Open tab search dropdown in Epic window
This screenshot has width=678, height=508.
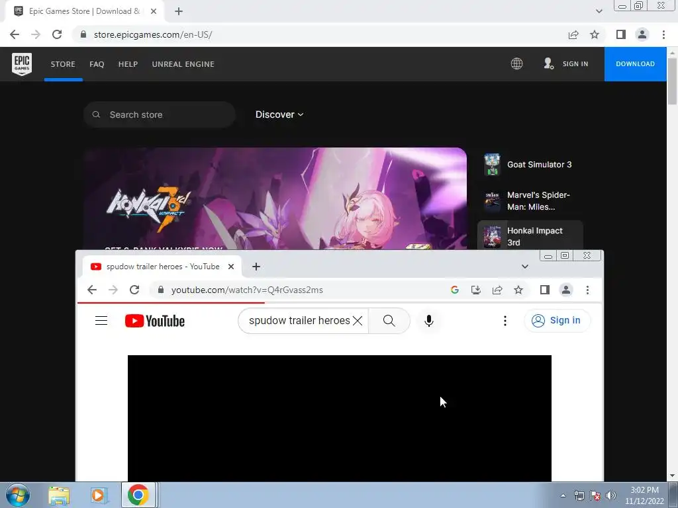599,11
